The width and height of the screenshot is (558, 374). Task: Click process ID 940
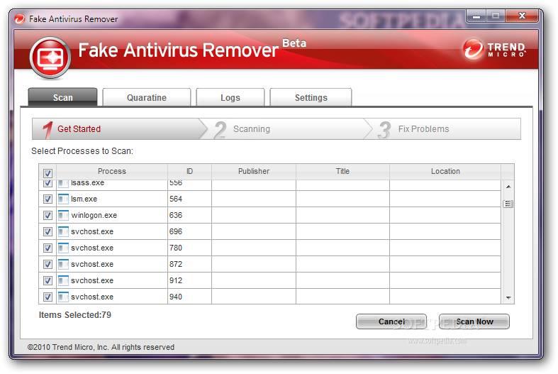[176, 297]
